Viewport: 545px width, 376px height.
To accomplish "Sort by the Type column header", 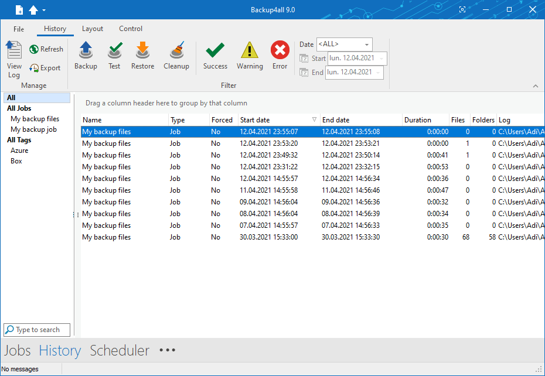I will [189, 120].
